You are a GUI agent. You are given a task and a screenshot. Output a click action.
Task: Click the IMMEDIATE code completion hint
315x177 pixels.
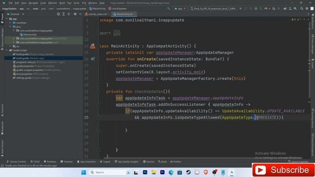pos(266,118)
